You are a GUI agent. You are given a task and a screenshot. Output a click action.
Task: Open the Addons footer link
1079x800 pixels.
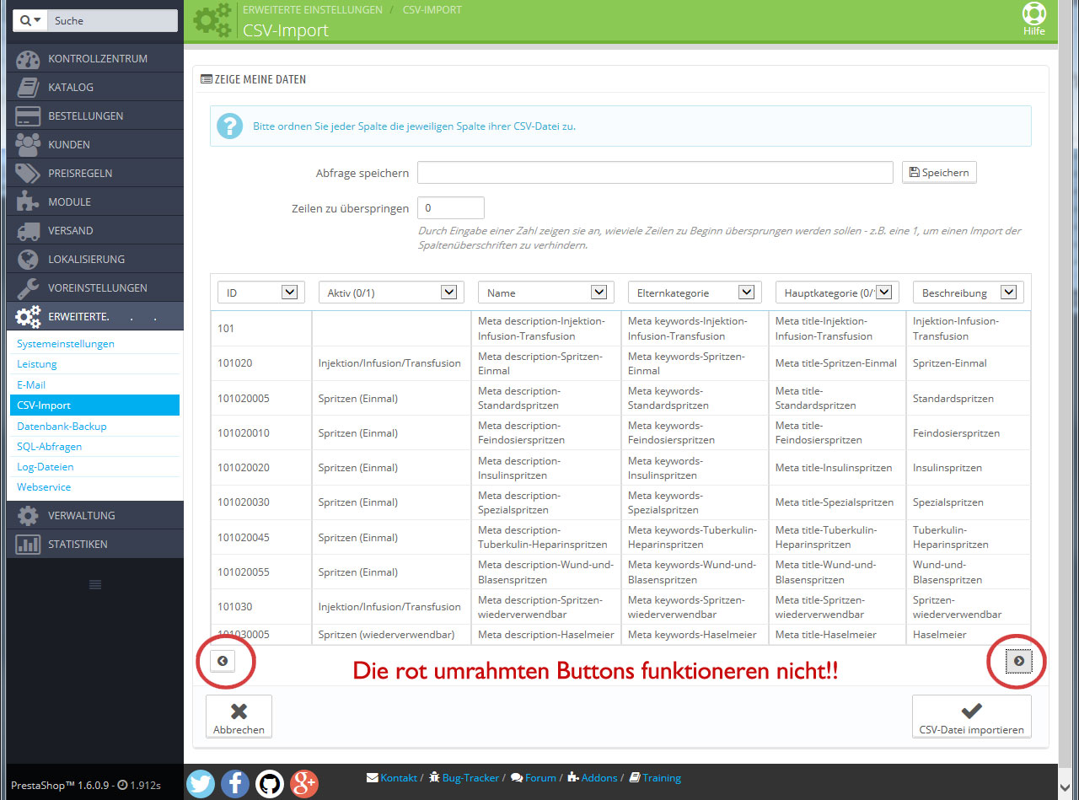592,778
